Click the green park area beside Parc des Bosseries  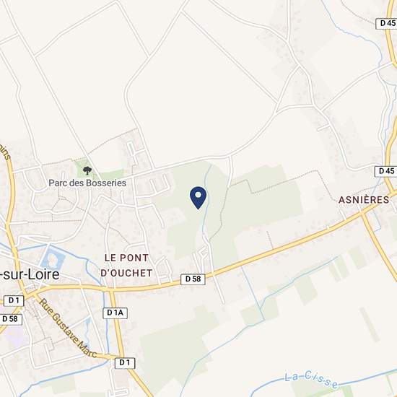(x=113, y=175)
